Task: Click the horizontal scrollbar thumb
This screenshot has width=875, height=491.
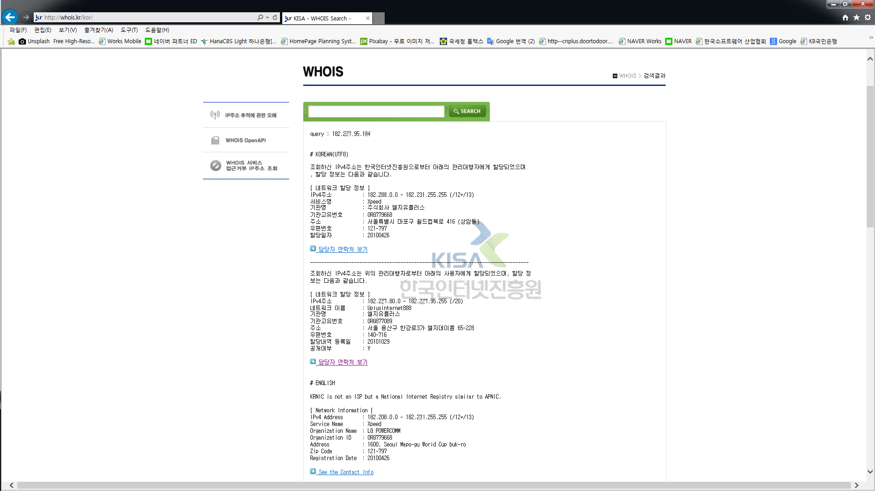Action: point(433,485)
